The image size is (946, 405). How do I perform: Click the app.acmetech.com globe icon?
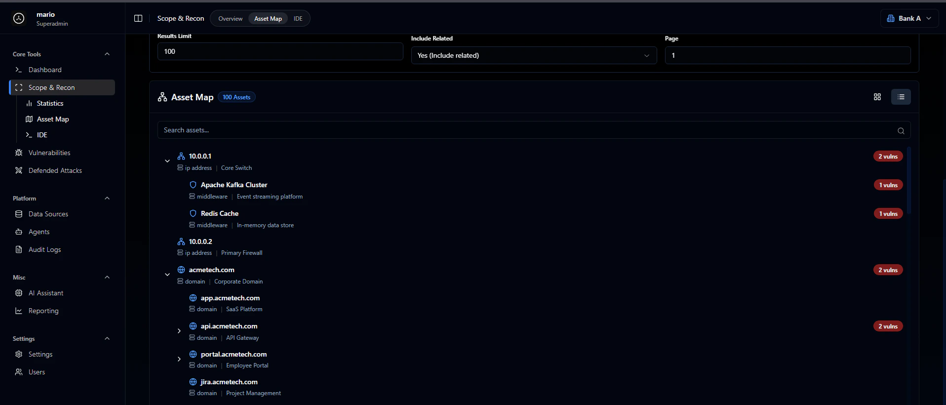(x=193, y=298)
